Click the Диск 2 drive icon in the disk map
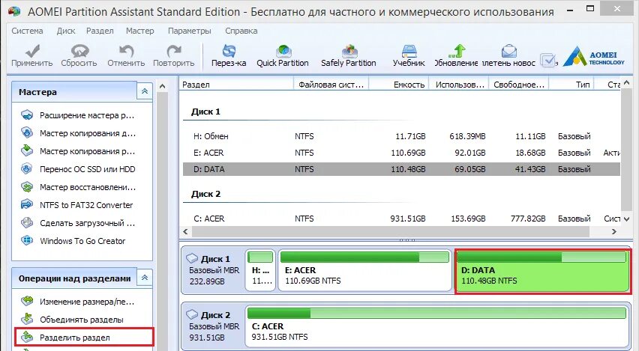This screenshot has height=351, width=639. tap(192, 314)
